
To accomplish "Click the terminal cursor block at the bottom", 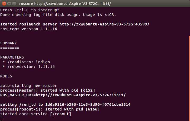I will tap(2, 118).
